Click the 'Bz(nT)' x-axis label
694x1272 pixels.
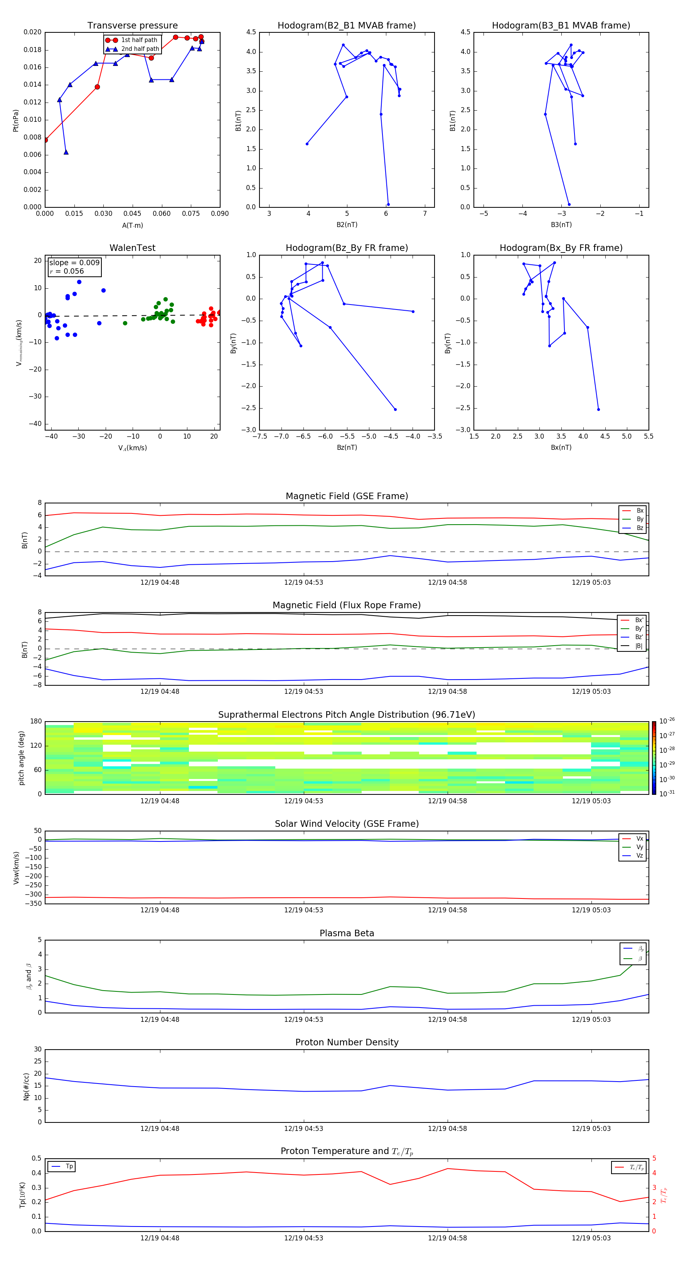click(347, 448)
